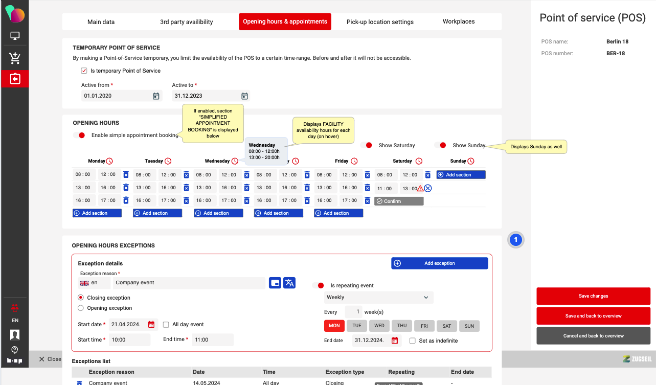Click the Add exception button
The height and width of the screenshot is (385, 656).
(x=440, y=263)
